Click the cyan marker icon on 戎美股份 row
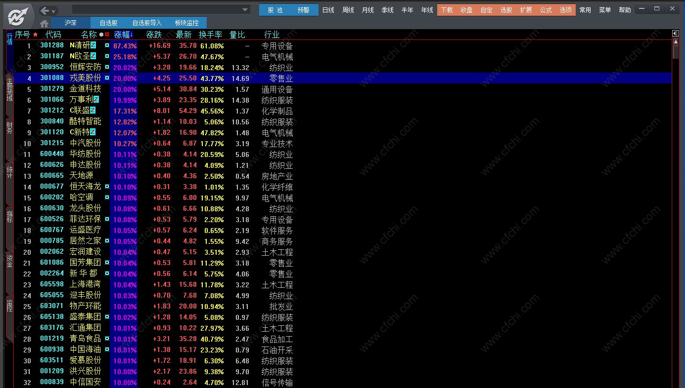The image size is (685, 388). (107, 78)
